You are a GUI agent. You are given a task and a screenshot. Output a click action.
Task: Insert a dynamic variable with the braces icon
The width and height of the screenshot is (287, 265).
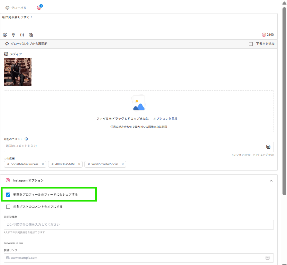click(x=22, y=35)
